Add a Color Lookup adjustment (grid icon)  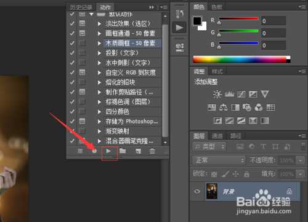(x=270, y=107)
